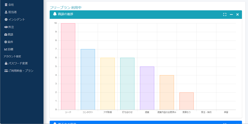The image size is (248, 124).
Task: Click the chart icon beside 目標
Action: click(x=6, y=49)
